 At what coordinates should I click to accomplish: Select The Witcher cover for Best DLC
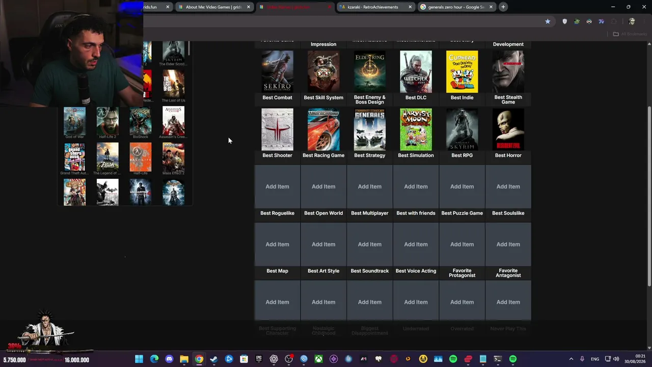(416, 71)
